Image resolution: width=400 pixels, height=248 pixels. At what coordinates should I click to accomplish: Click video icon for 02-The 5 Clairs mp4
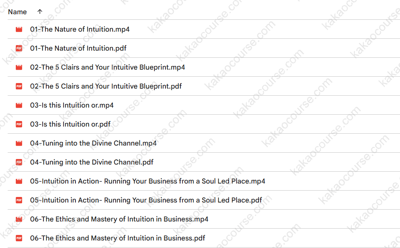tap(19, 67)
